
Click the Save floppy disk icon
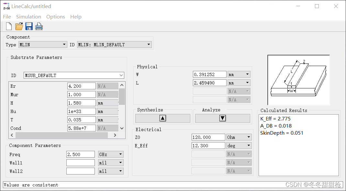point(29,26)
